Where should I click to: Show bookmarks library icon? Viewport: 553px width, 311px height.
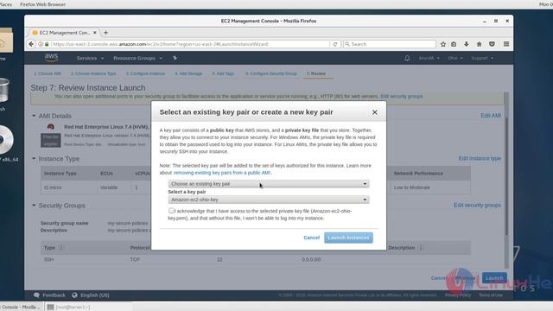pyautogui.click(x=454, y=44)
